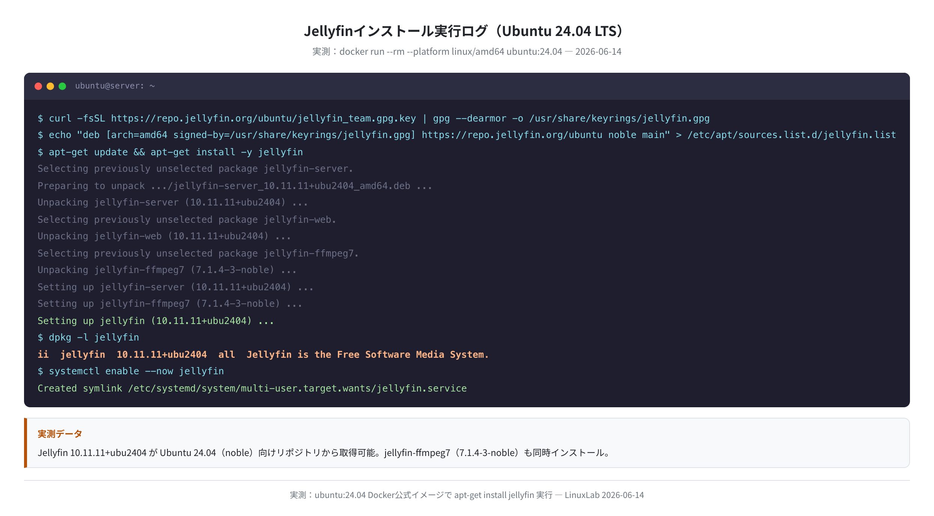Click 'Setting up jellyfin-server (10.11.11+ubu2404)' line
Screen dimensions: 934x516
click(x=175, y=287)
